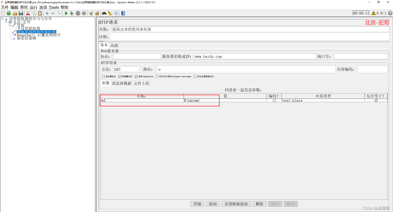Open the 文件 menu
393x212 pixels.
point(5,7)
